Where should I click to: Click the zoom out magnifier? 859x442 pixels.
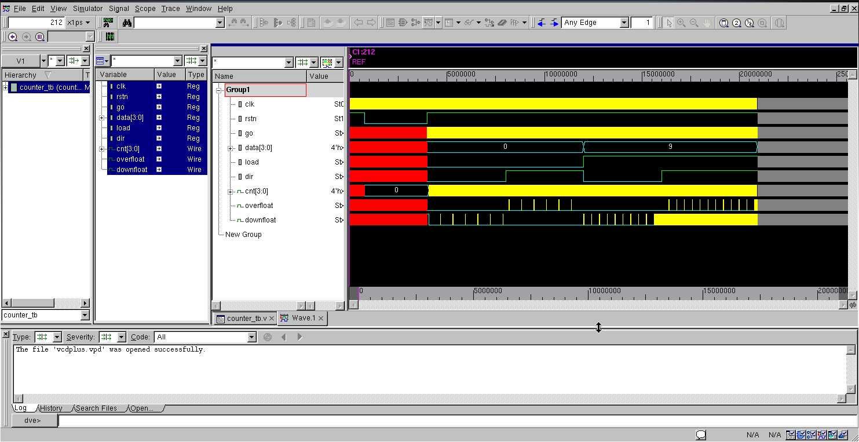click(x=694, y=23)
